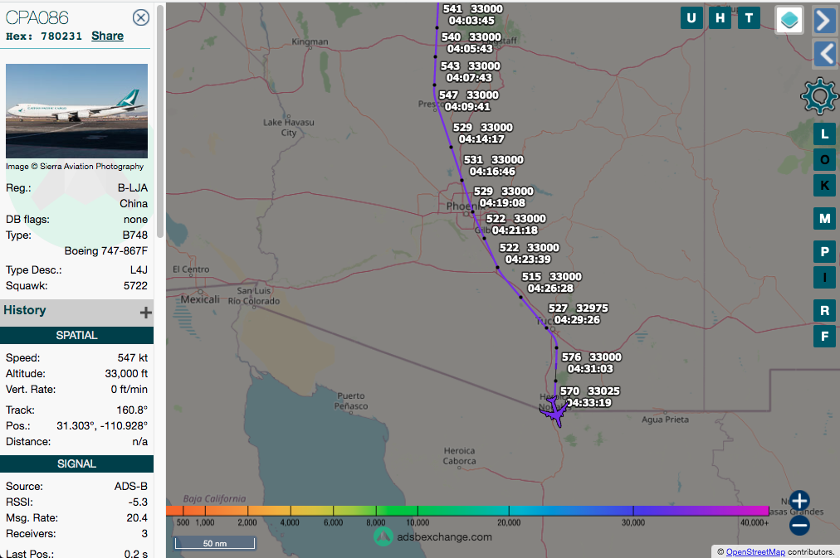Click the message rate value 20.4
Viewport: 840px width, 558px height.
[137, 518]
